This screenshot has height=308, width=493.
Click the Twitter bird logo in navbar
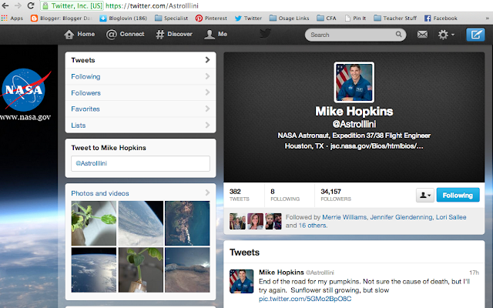coord(265,33)
